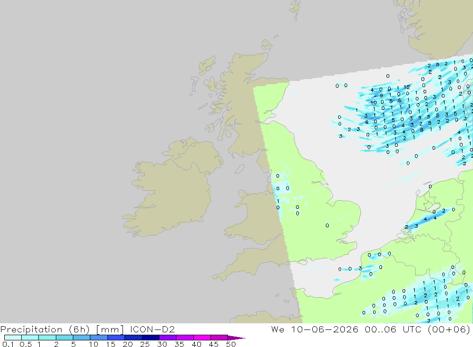
Task: Click the 'We' weekday label
Action: [278, 329]
